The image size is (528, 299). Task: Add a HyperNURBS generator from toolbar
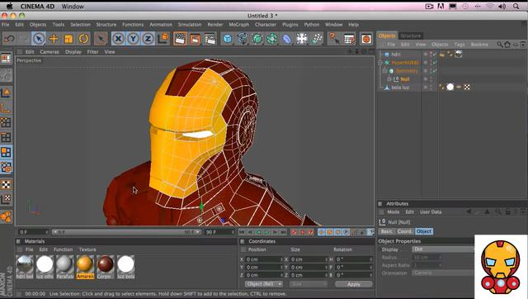tap(257, 39)
